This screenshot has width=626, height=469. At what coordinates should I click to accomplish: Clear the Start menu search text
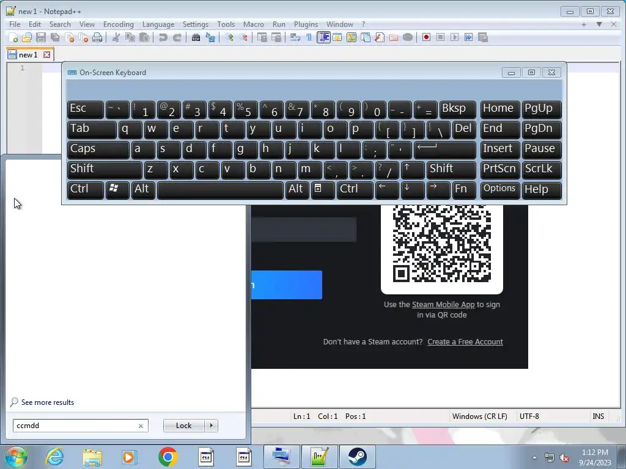[x=141, y=426]
